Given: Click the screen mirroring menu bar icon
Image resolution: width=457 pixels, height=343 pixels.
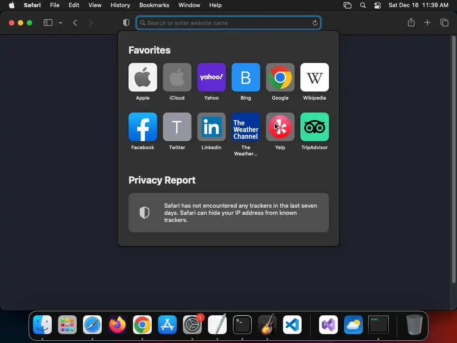Looking at the screenshot, I should point(347,5).
